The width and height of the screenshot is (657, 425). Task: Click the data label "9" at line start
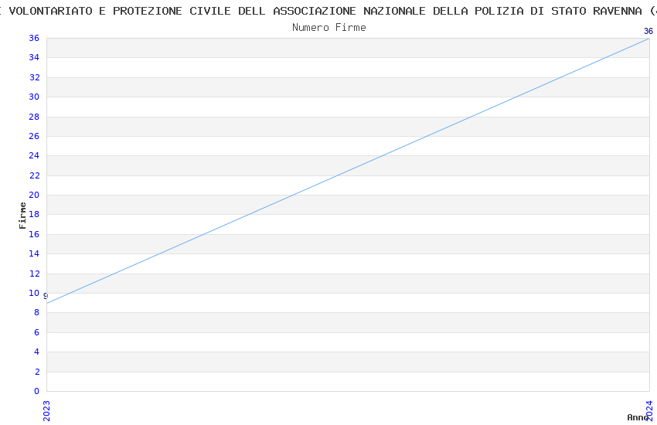click(46, 296)
